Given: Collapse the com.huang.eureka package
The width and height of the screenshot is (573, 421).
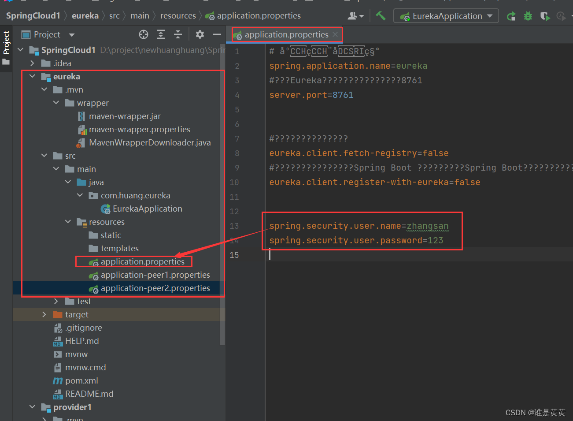Looking at the screenshot, I should (x=80, y=195).
